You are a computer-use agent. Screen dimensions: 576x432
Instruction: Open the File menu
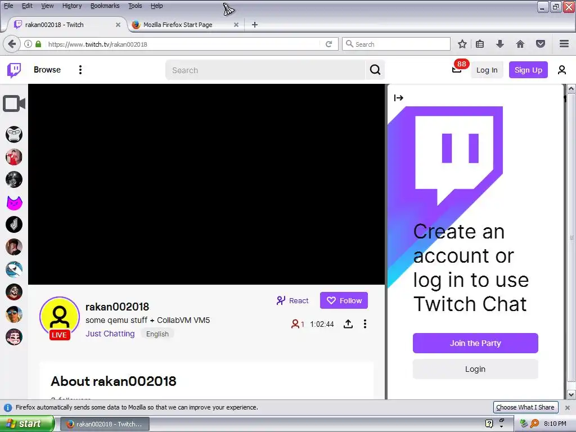coord(8,6)
